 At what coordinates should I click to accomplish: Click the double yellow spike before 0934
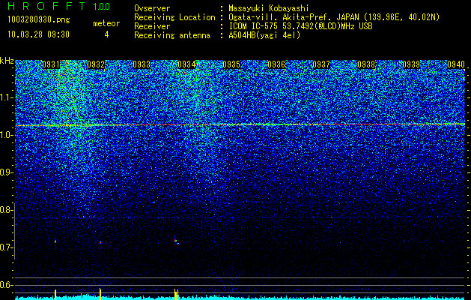pos(176,294)
